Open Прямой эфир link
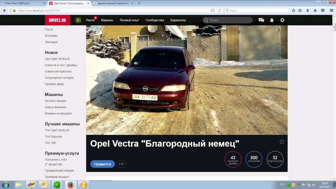 point(54,84)
